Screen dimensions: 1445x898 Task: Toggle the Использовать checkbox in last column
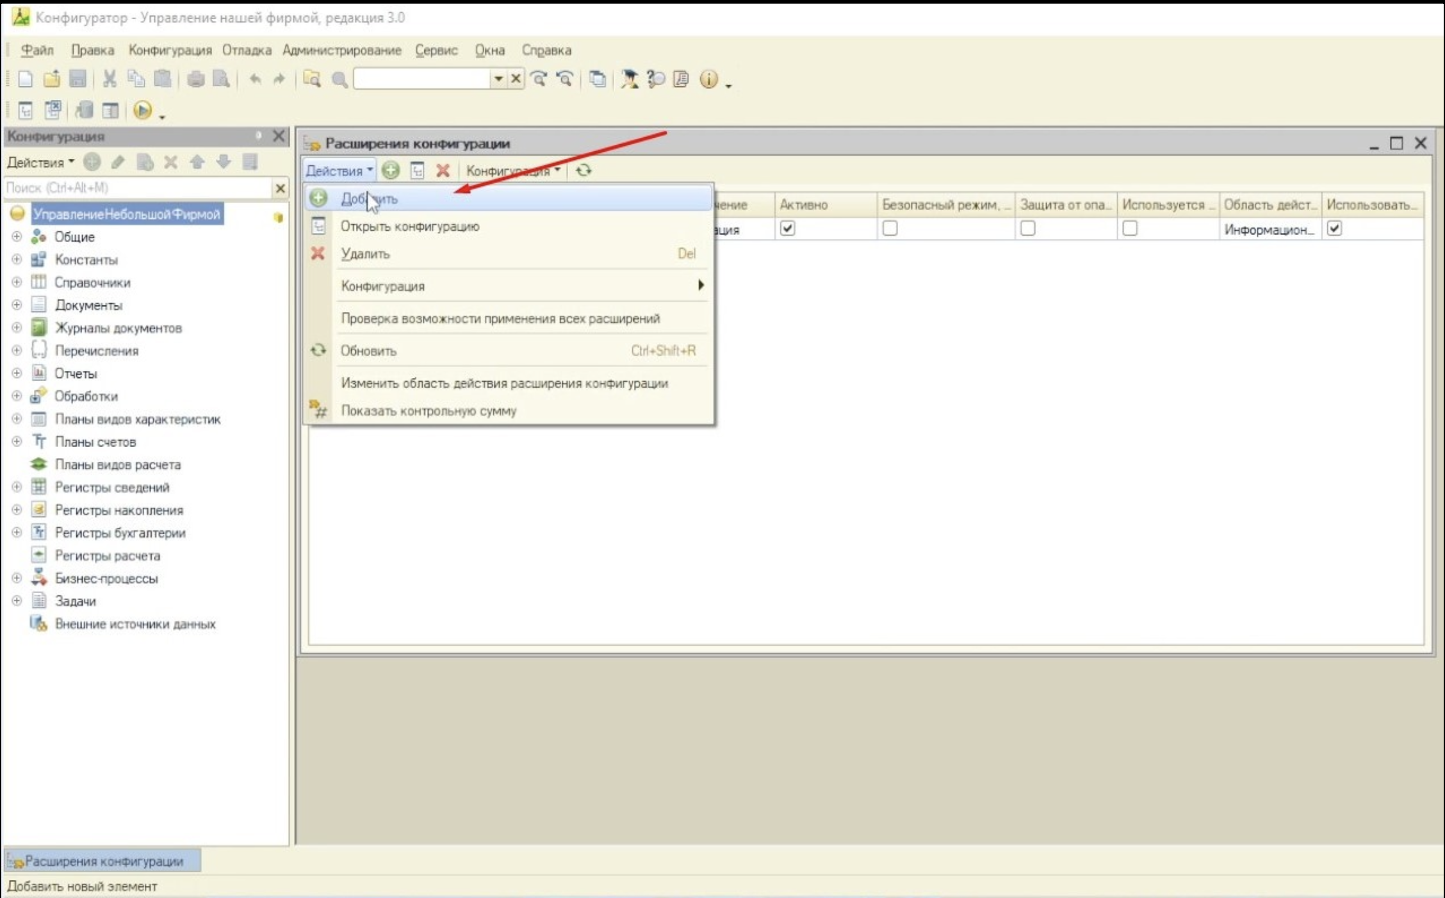[x=1334, y=228]
